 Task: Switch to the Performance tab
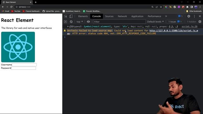coord(154,16)
